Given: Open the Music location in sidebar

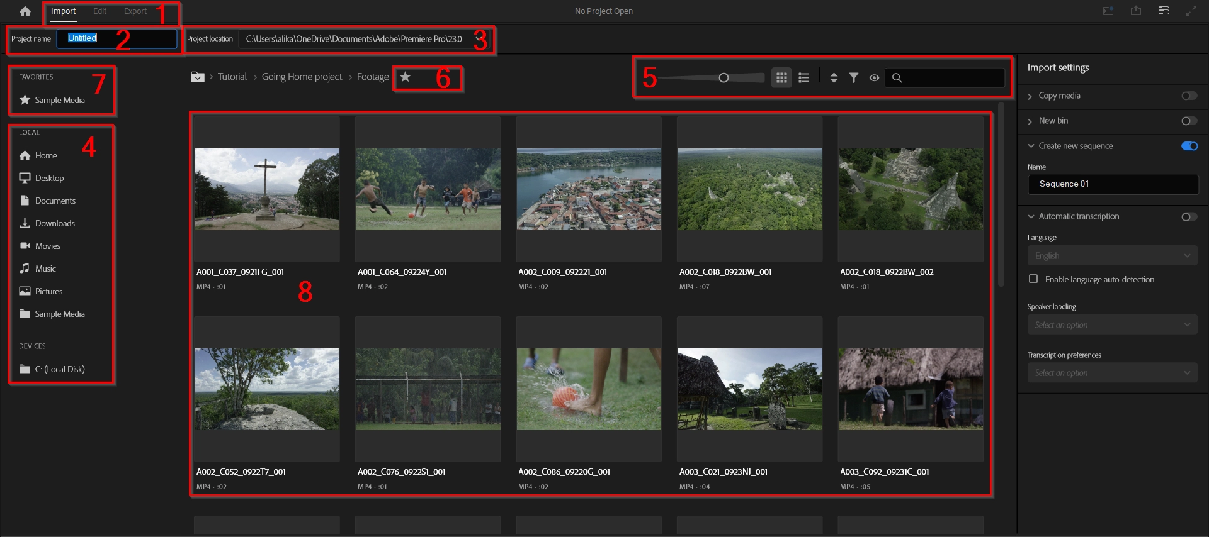Looking at the screenshot, I should click(x=38, y=268).
